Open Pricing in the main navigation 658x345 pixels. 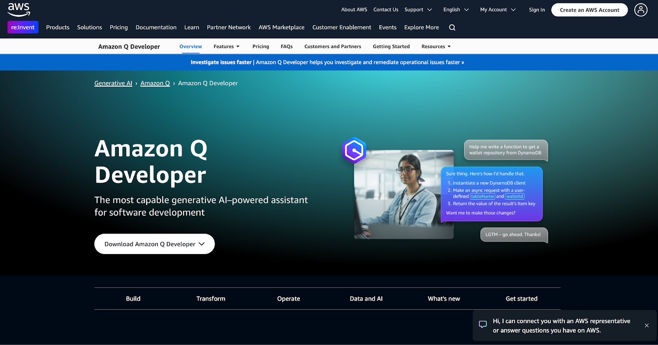[x=119, y=27]
